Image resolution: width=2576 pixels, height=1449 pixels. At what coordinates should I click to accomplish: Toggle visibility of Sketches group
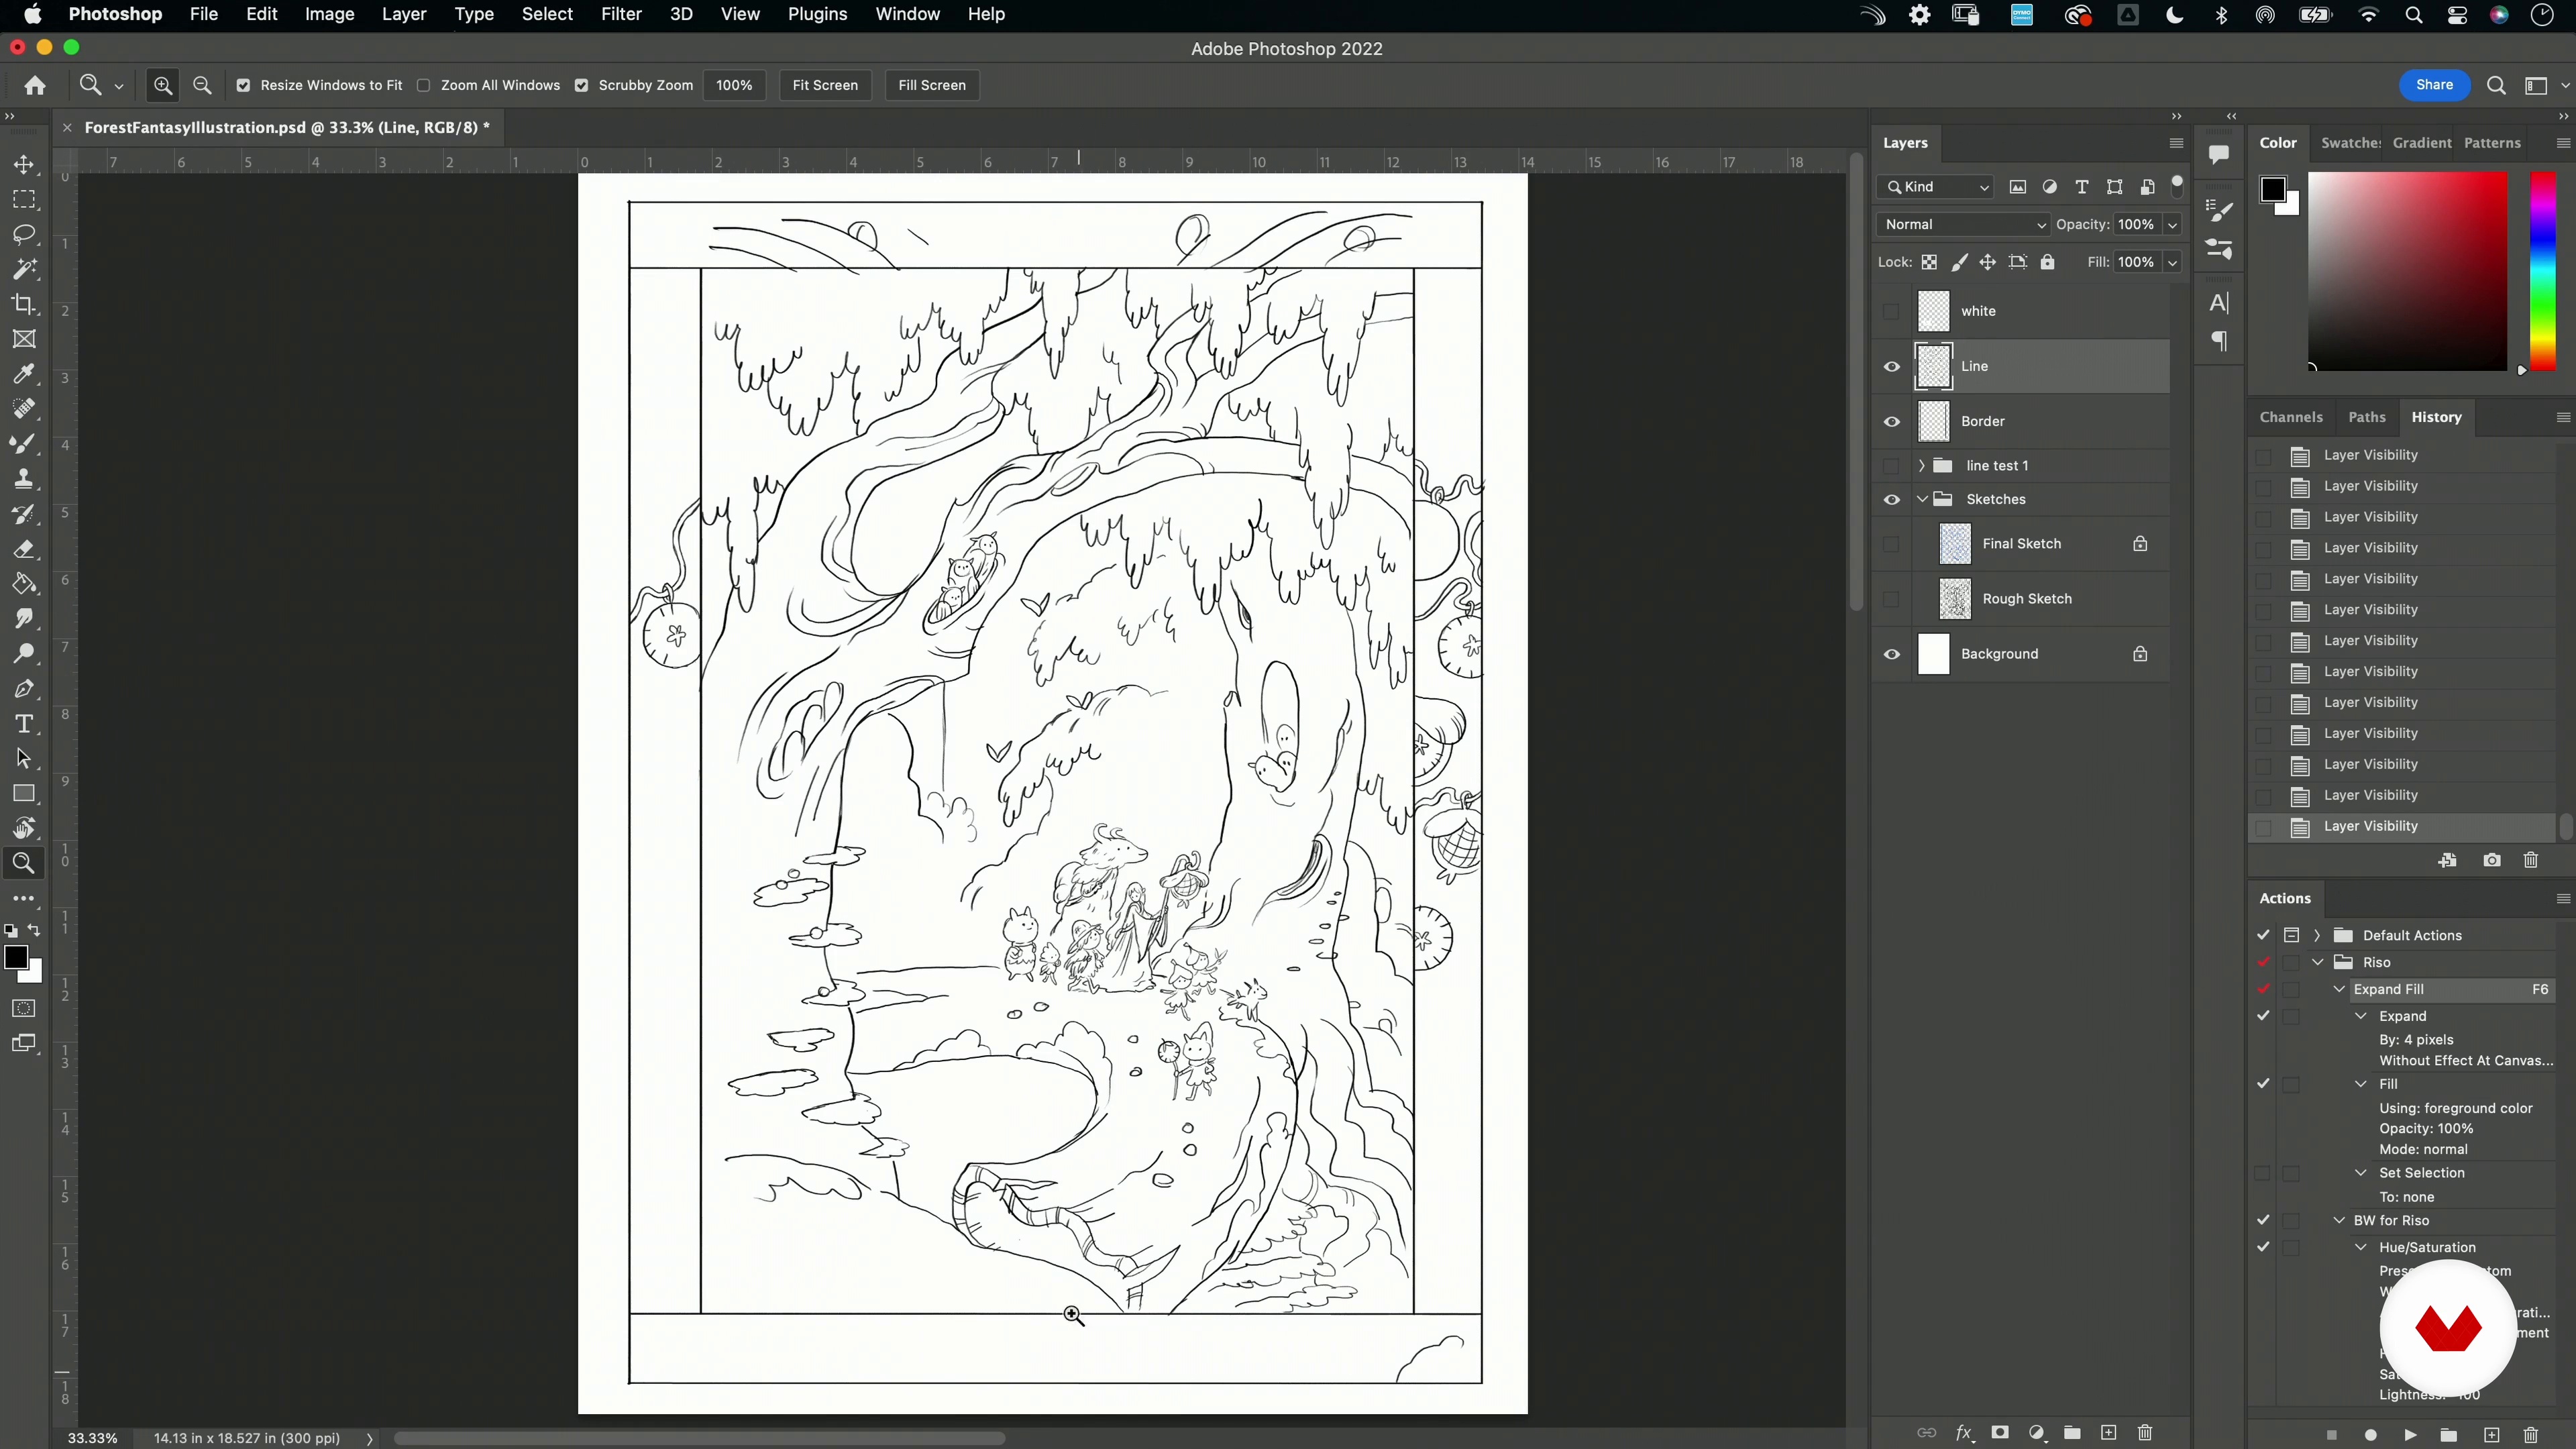pyautogui.click(x=1891, y=499)
